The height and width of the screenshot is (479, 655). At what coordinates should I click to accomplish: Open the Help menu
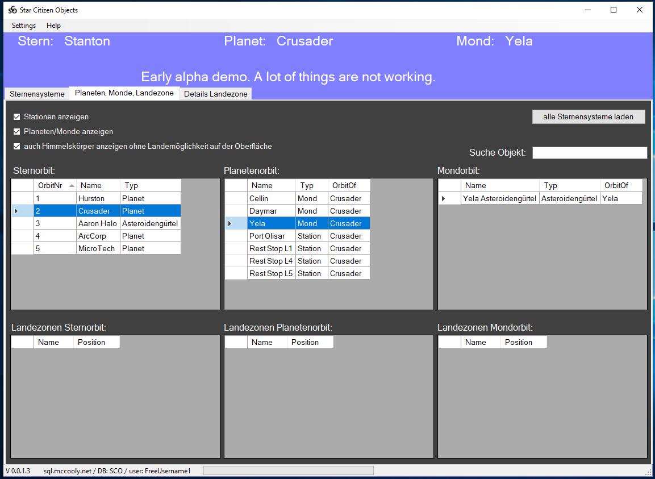pyautogui.click(x=53, y=26)
